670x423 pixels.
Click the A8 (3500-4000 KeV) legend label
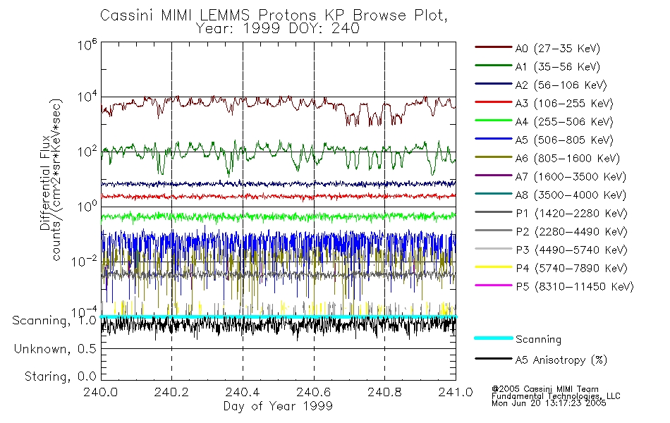click(x=571, y=195)
